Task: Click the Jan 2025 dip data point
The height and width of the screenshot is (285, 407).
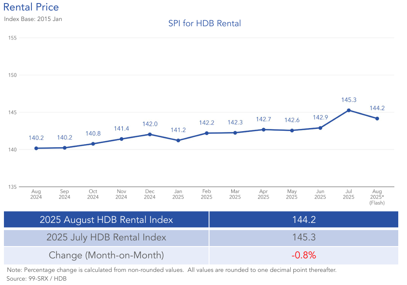Action: (178, 140)
